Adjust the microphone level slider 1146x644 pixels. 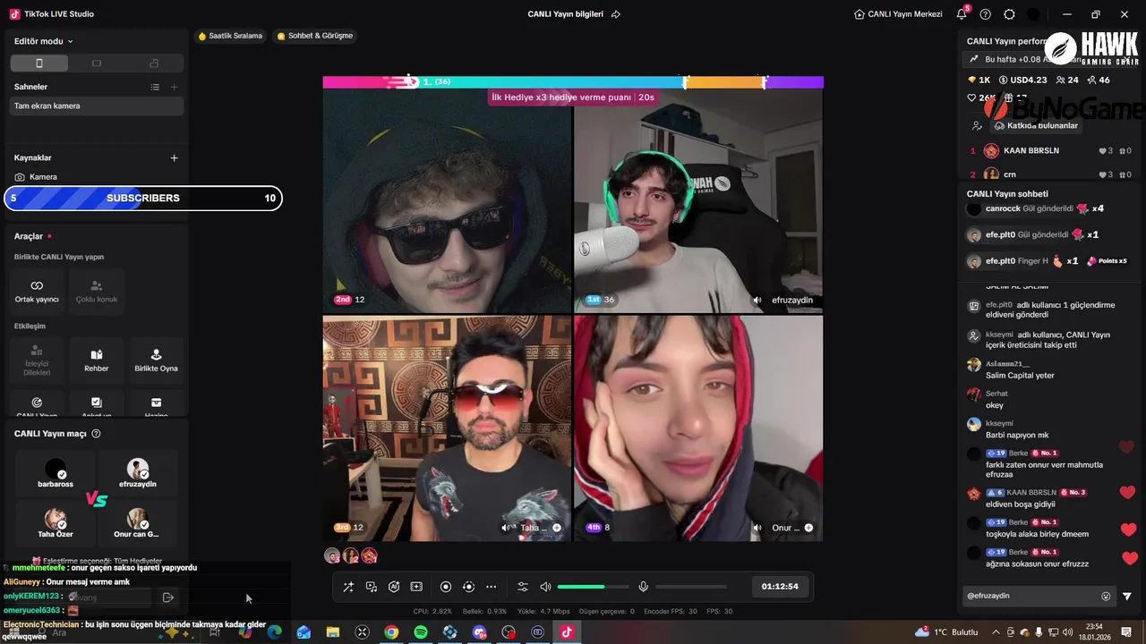point(691,587)
